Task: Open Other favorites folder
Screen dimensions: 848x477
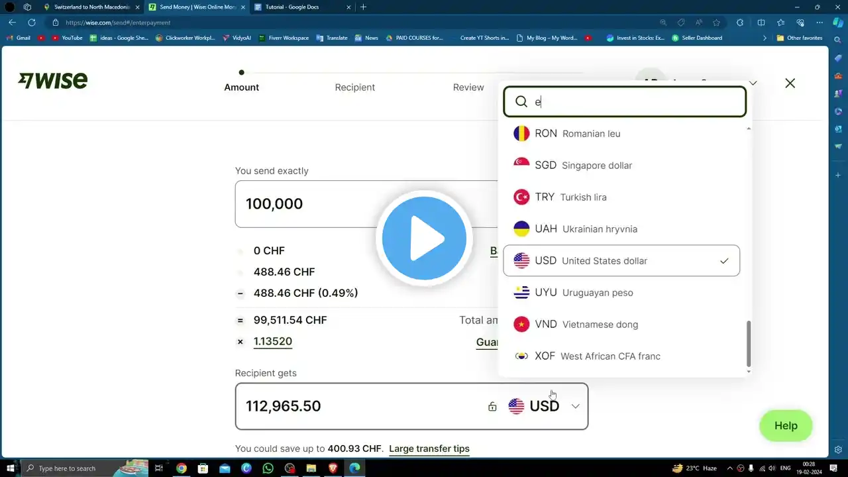Action: [x=800, y=38]
